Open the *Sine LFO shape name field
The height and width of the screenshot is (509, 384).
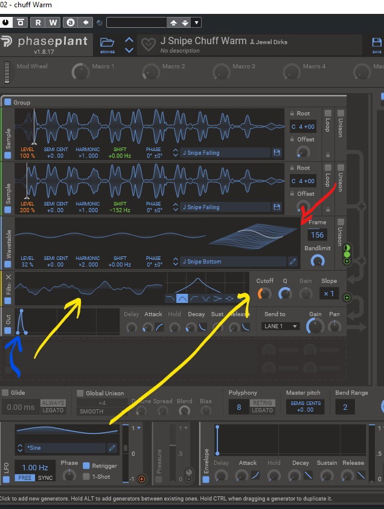[65, 448]
